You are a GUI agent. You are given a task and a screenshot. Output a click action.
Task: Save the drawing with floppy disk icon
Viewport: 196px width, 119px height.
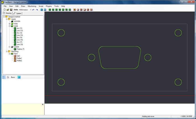[11, 9]
